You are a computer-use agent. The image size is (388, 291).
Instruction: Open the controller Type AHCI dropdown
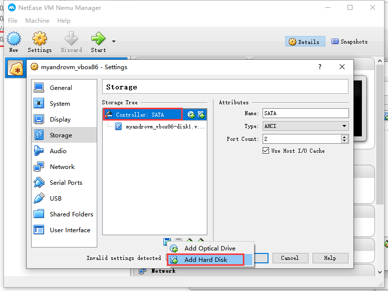pos(306,126)
